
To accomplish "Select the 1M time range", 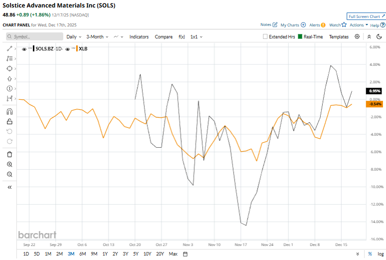I will (48, 254).
